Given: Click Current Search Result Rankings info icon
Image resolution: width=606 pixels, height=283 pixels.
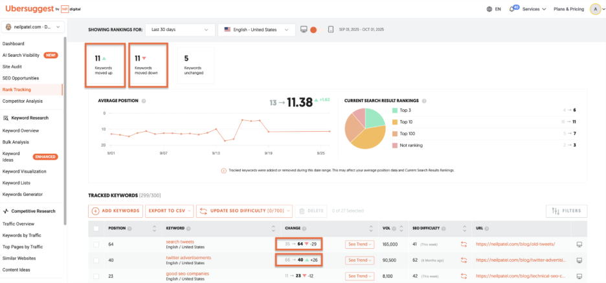Looking at the screenshot, I should [424, 101].
